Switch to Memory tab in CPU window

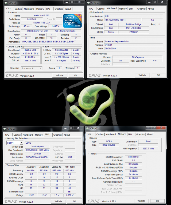click(40, 9)
